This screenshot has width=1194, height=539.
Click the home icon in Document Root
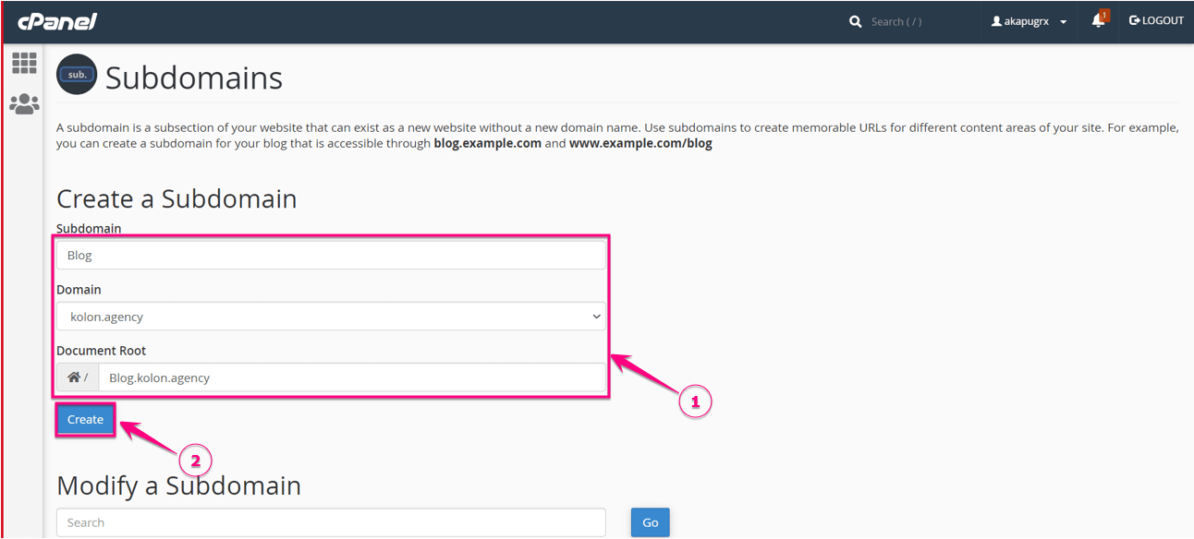[74, 377]
